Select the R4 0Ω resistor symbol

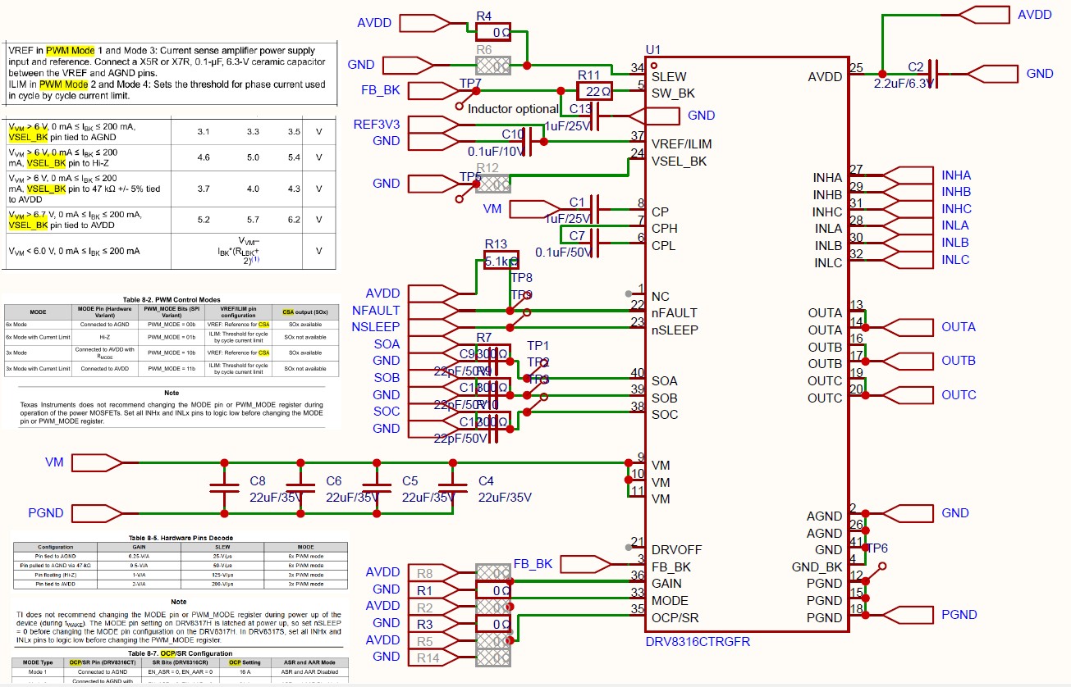click(493, 32)
